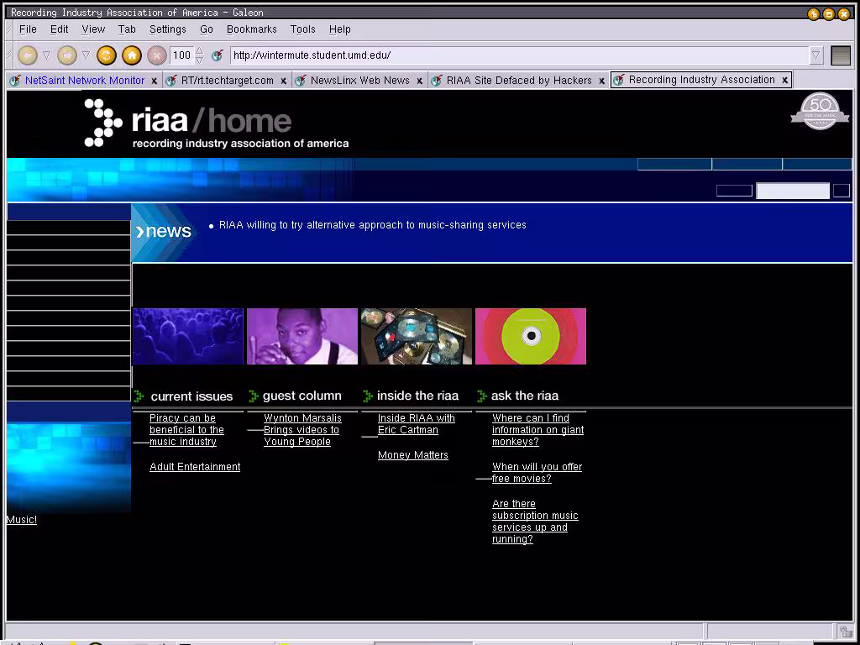Click the green vinyl record thumbnail
This screenshot has height=645, width=860.
tap(531, 336)
